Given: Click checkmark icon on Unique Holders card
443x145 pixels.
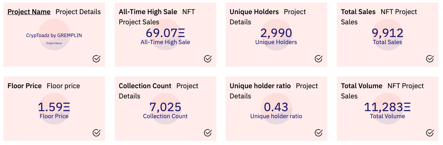Looking at the screenshot, I should point(319,59).
